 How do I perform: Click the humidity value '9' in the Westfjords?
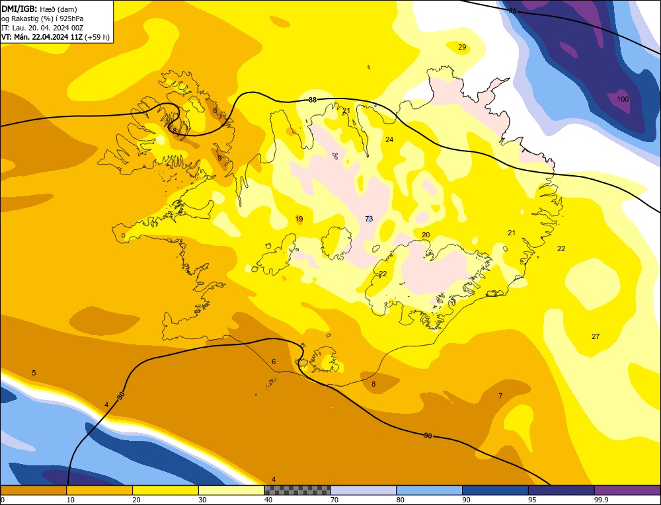point(219,158)
